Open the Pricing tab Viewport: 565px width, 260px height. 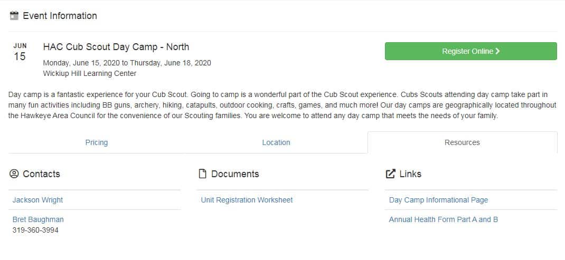(x=97, y=142)
